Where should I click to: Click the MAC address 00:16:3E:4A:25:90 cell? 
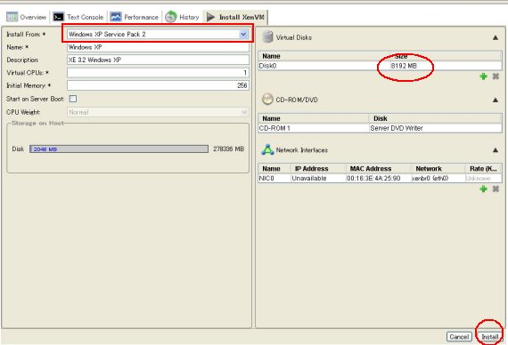click(x=379, y=178)
